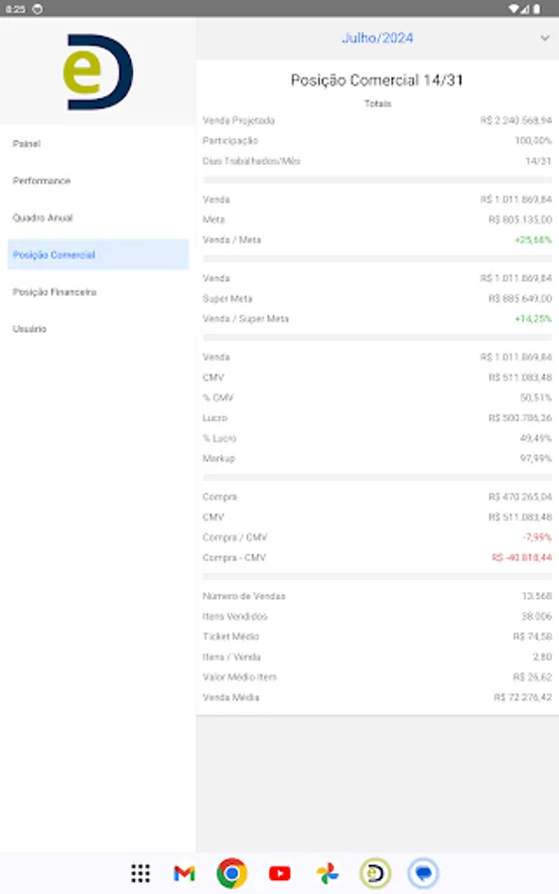Tap the Participação 100,00% value
The image size is (559, 894).
533,141
